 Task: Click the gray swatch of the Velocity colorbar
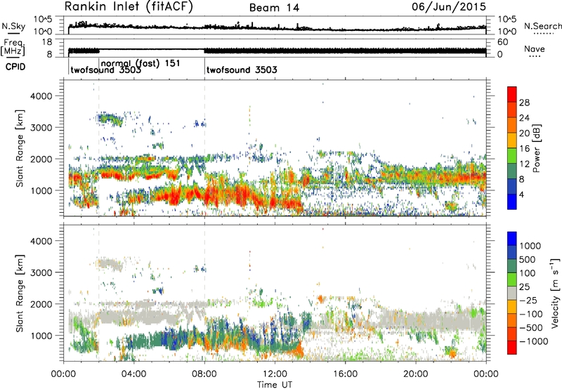[512, 294]
